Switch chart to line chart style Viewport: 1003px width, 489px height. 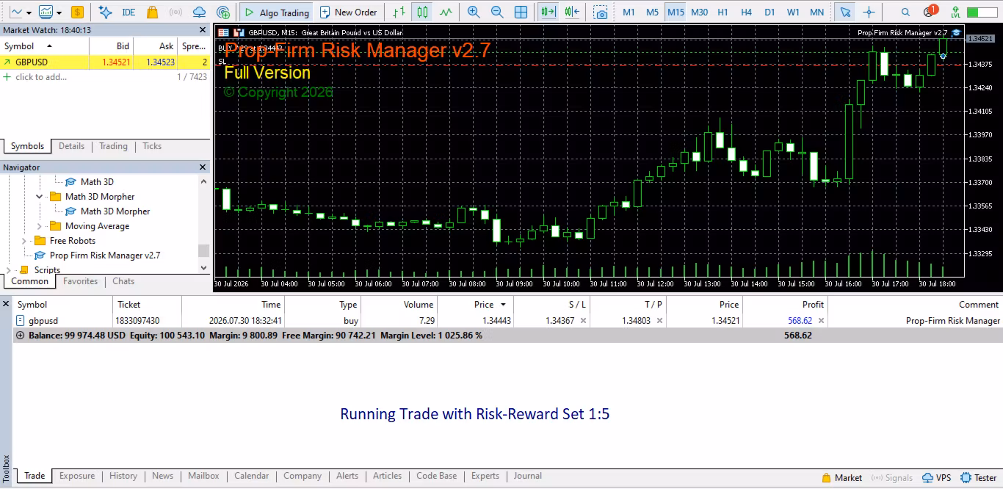[x=446, y=12]
